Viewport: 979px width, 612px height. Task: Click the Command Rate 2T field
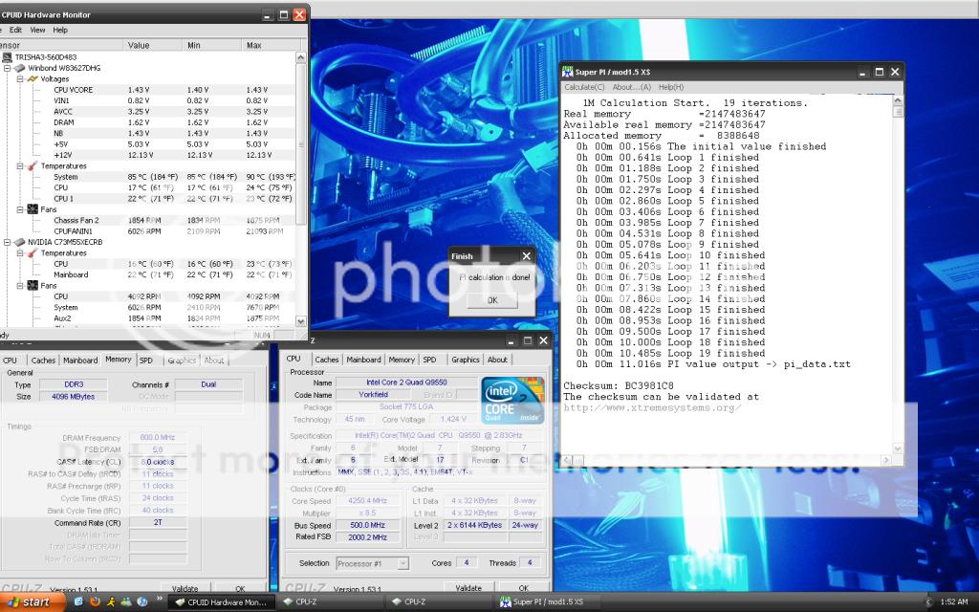158,523
